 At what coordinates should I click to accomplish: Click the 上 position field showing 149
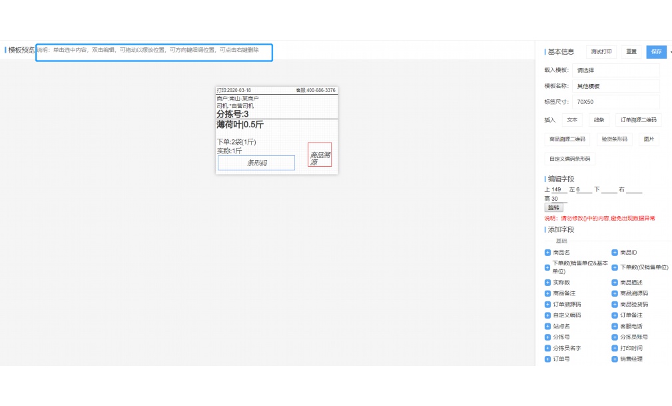tap(559, 189)
